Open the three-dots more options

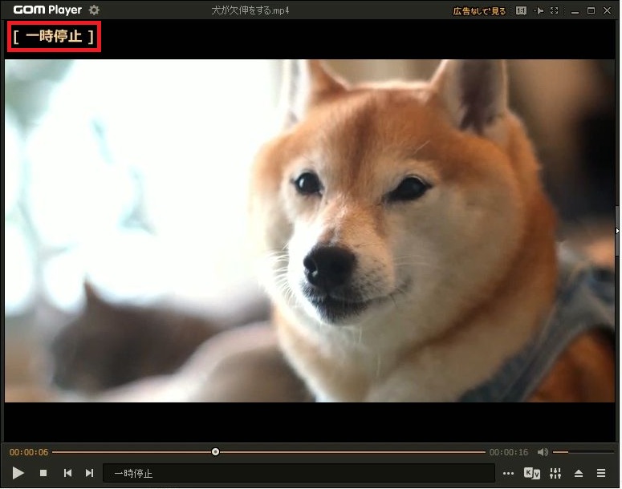[508, 474]
